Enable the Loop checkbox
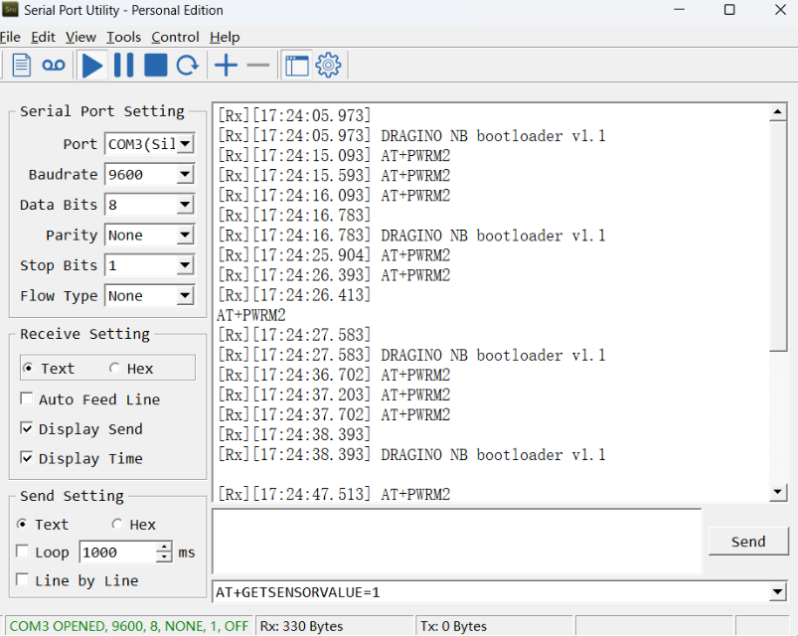This screenshot has width=798, height=636. (23, 551)
